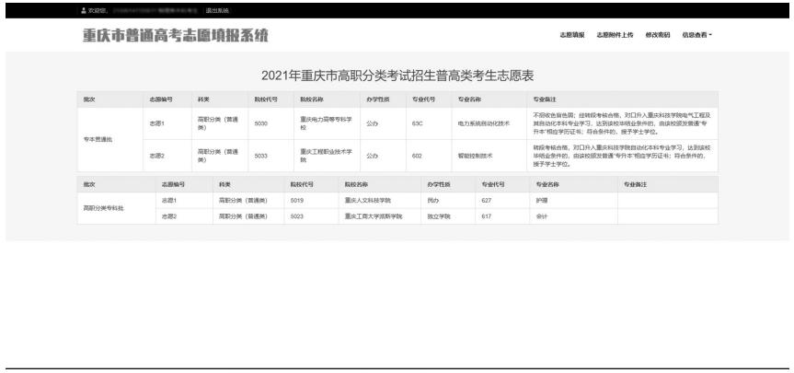Image resolution: width=794 pixels, height=373 pixels.
Task: Click 志愿1 in the 专本贯通批 table
Action: click(156, 123)
